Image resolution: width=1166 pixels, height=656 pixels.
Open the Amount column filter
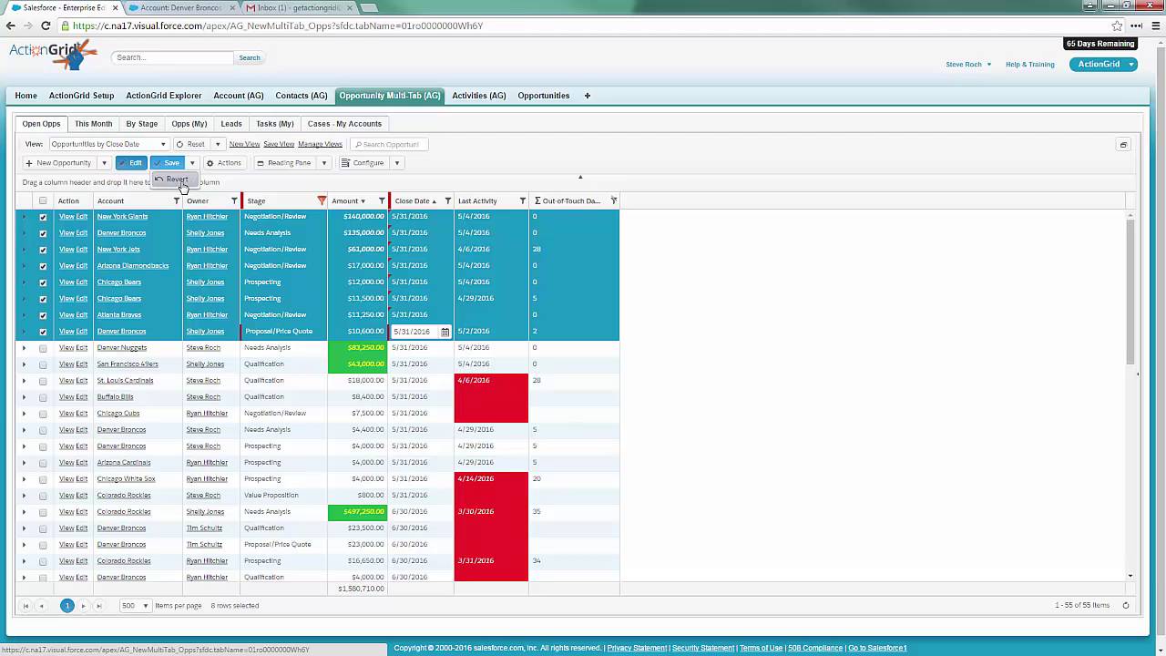(x=382, y=200)
